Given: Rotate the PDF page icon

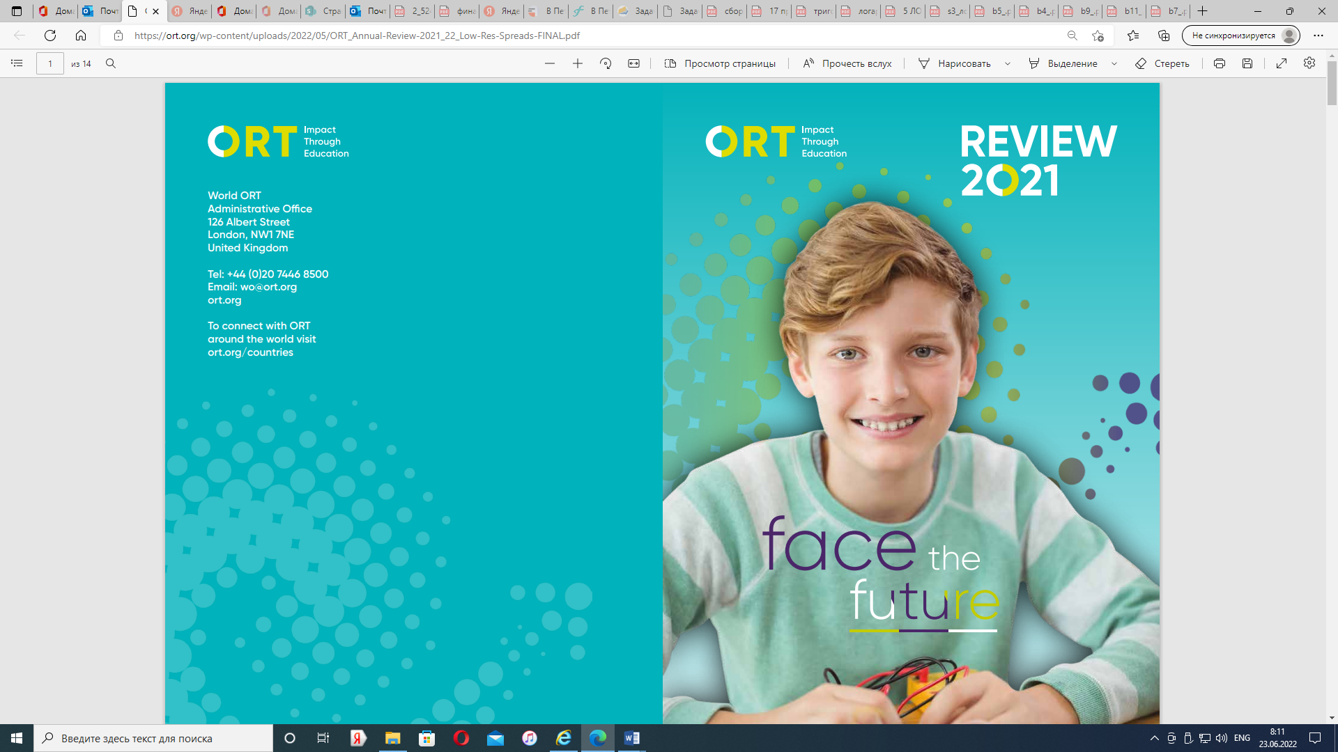Looking at the screenshot, I should pos(606,63).
